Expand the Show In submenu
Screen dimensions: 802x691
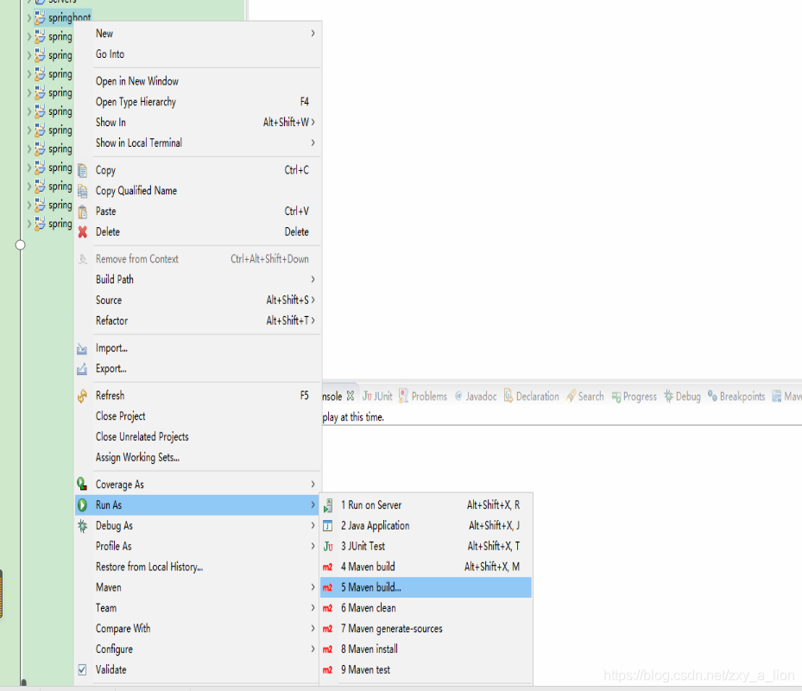tap(312, 122)
